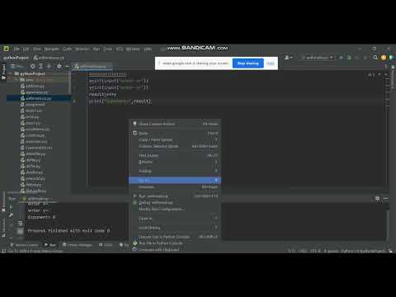Open the Help menu

click(148, 49)
